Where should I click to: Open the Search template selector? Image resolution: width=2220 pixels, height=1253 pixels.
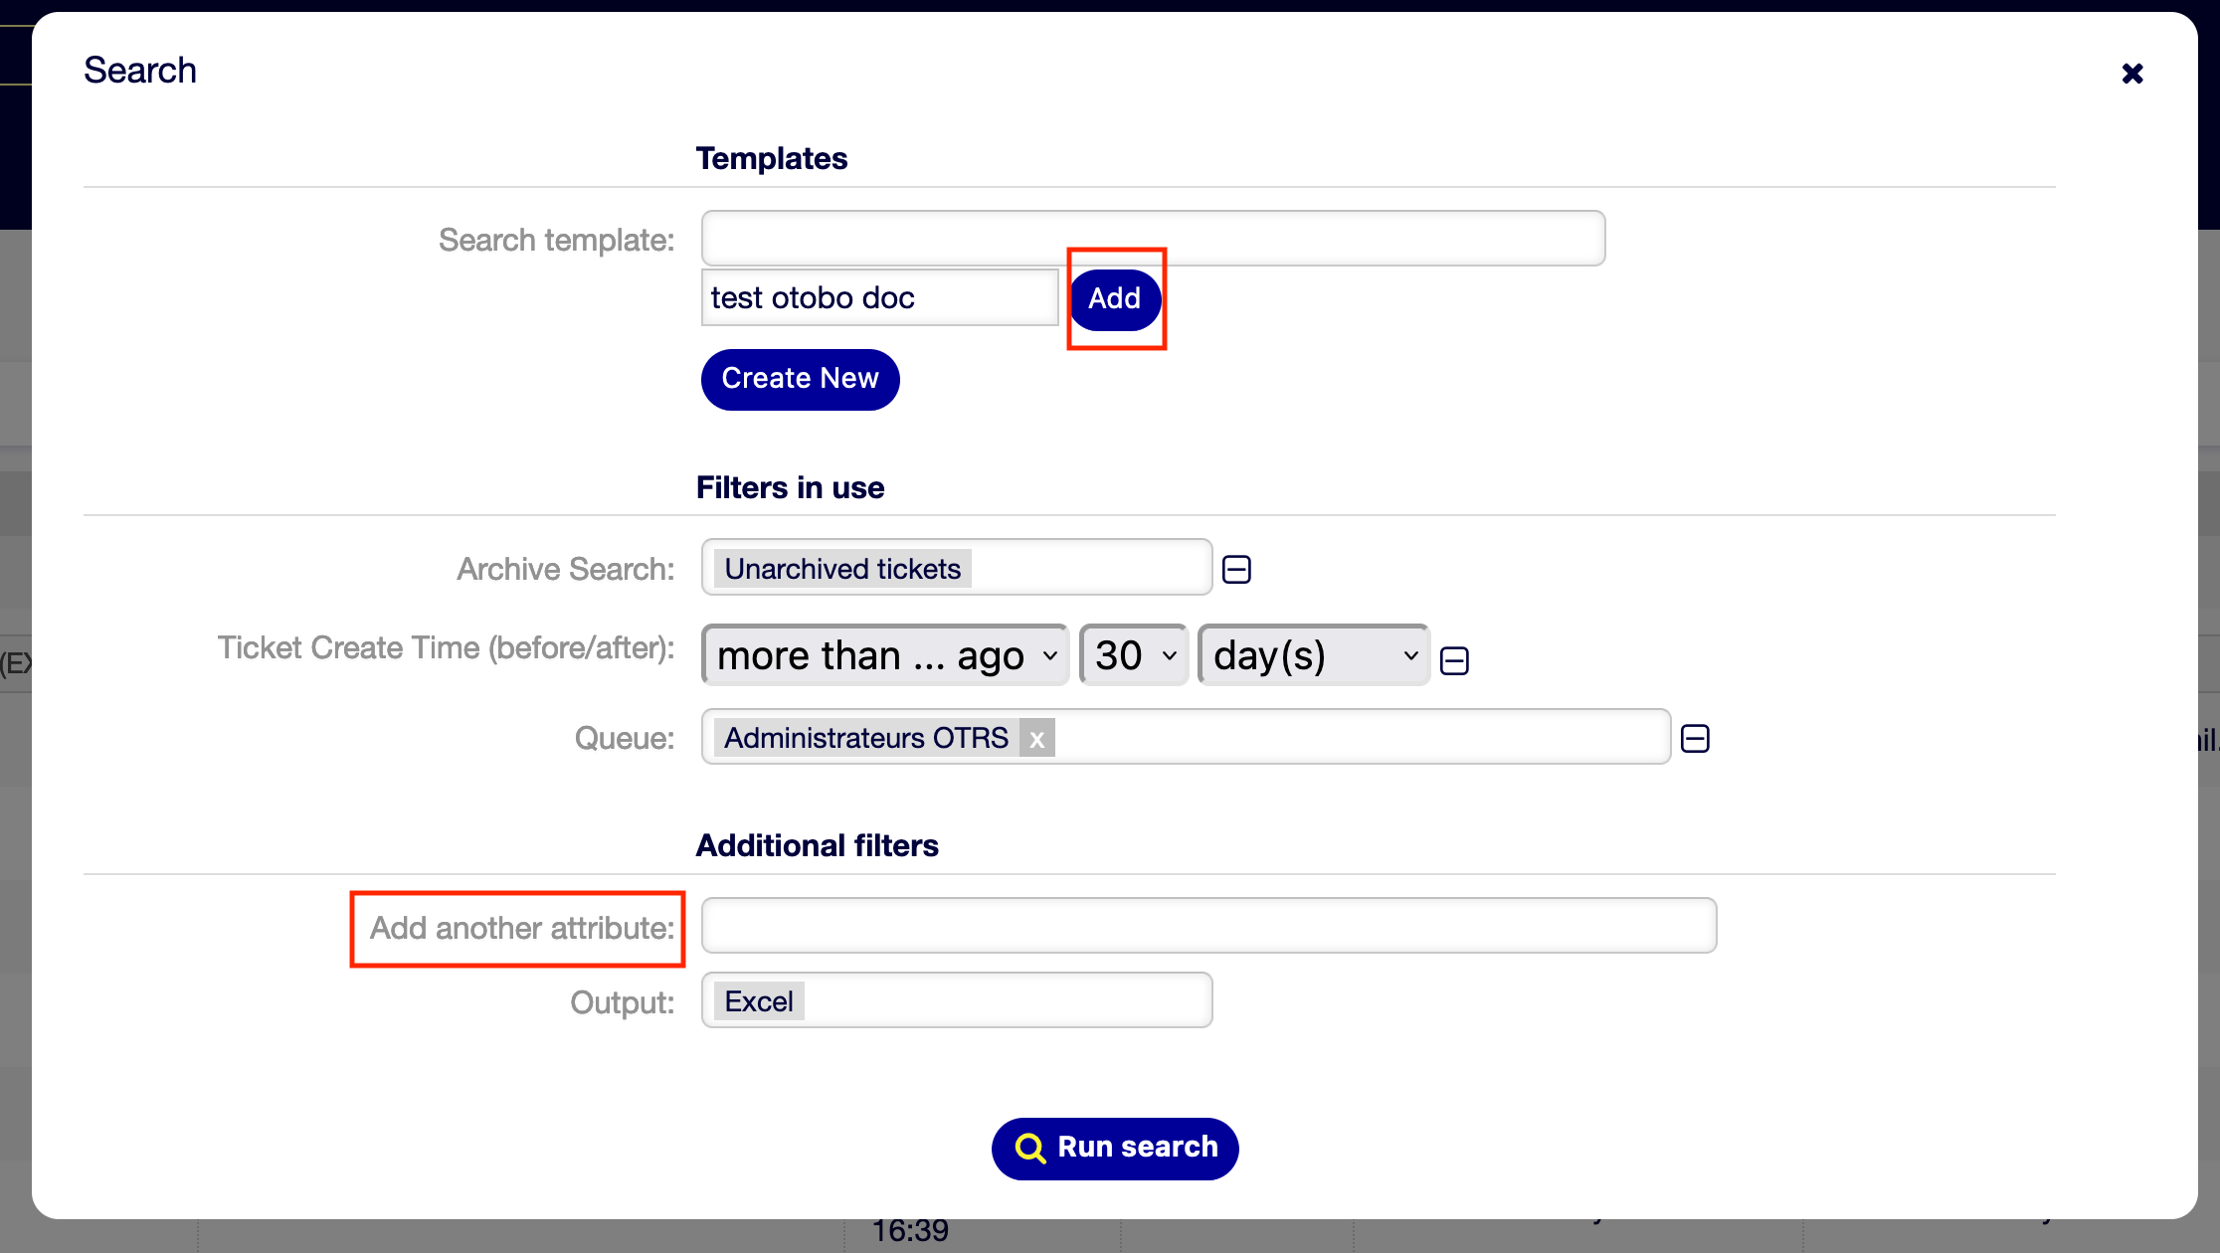coord(1153,239)
